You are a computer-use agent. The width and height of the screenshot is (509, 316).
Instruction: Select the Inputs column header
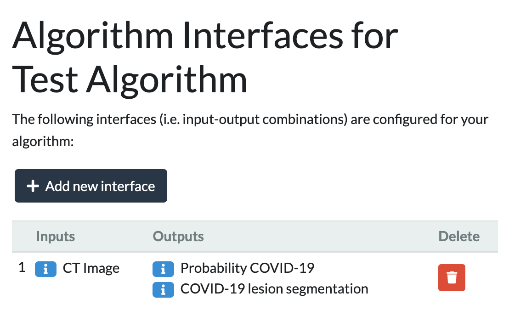(x=56, y=236)
